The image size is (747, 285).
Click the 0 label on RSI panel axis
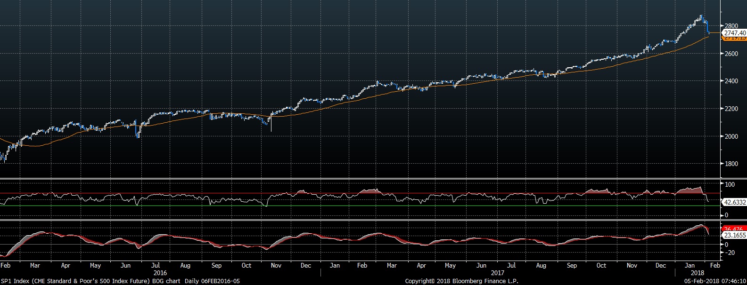click(726, 215)
